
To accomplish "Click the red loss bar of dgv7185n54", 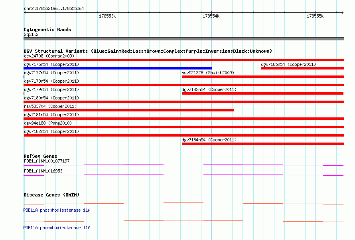I will (302, 68).
